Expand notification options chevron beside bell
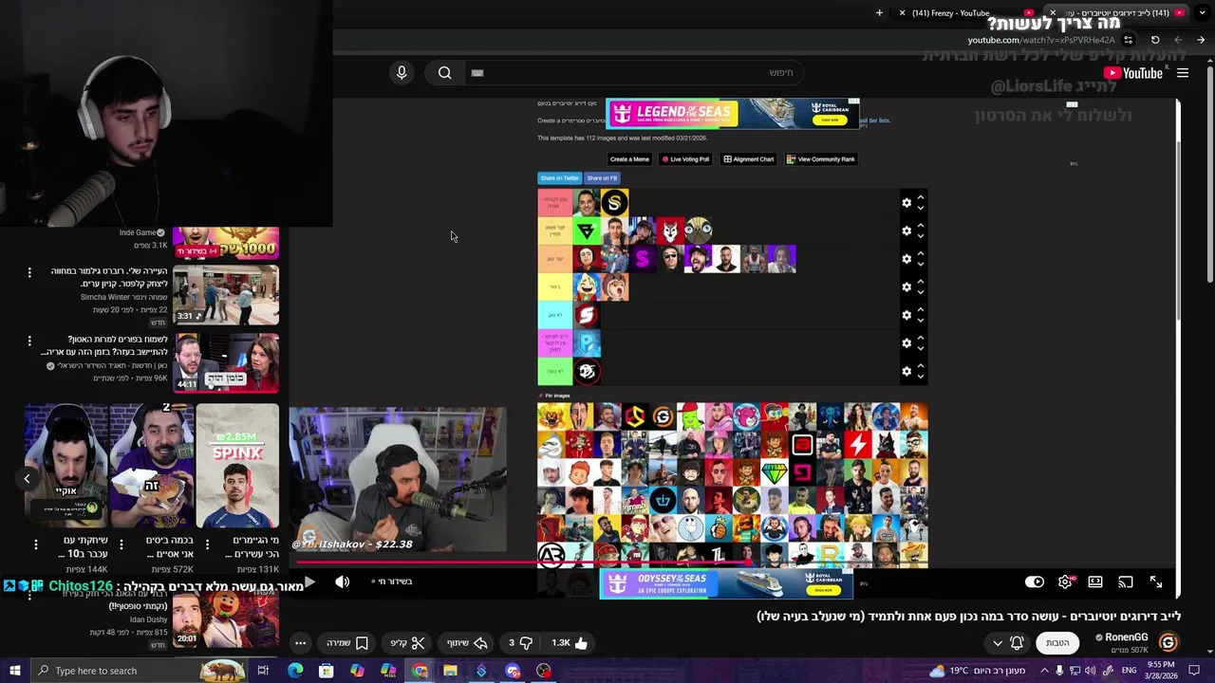 [998, 643]
